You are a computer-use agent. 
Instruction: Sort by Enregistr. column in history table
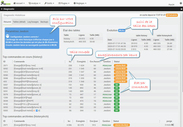click(x=81, y=62)
